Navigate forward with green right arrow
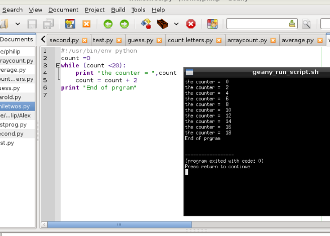This screenshot has width=330, height=236. coord(124,24)
